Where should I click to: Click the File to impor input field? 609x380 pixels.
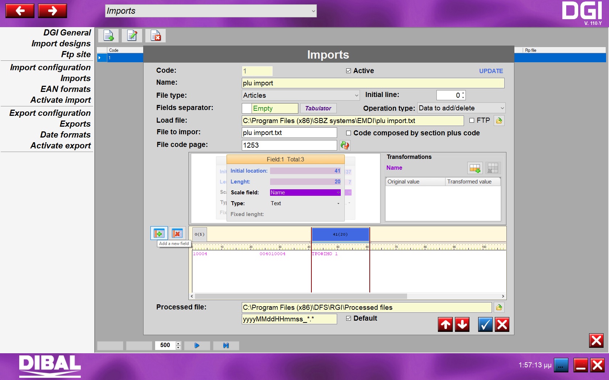pyautogui.click(x=289, y=132)
